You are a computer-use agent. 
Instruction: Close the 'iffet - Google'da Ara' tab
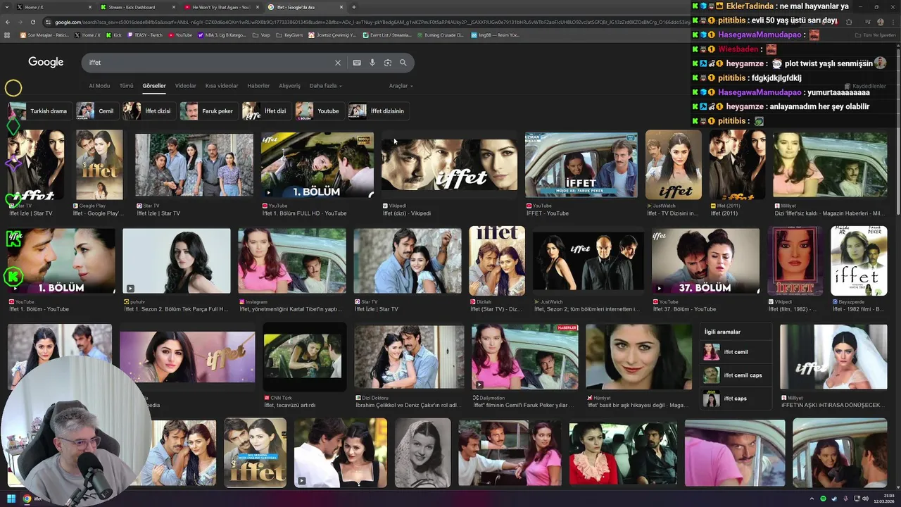click(342, 7)
